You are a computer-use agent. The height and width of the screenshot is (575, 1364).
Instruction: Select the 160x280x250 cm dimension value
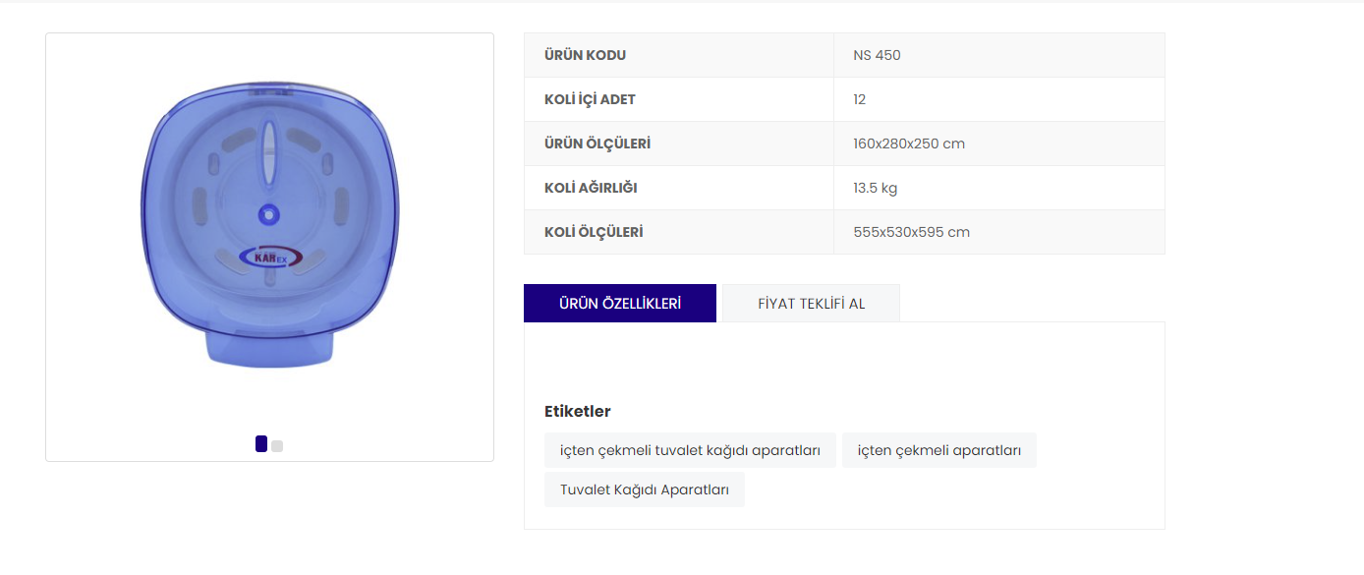click(909, 144)
